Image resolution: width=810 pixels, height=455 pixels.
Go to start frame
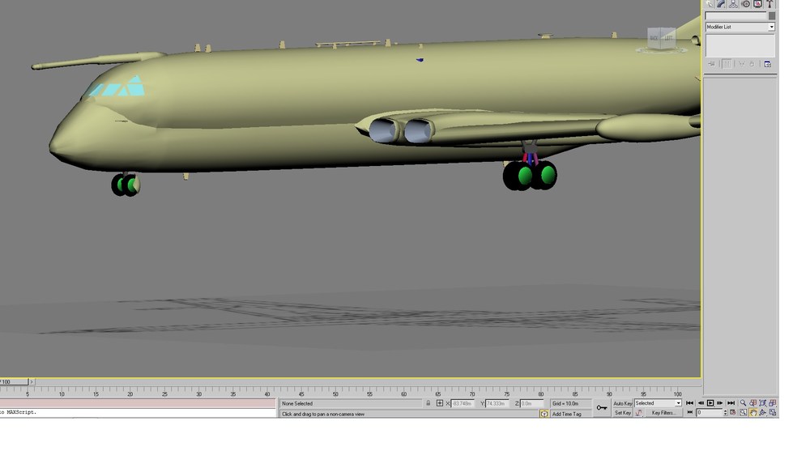(689, 403)
